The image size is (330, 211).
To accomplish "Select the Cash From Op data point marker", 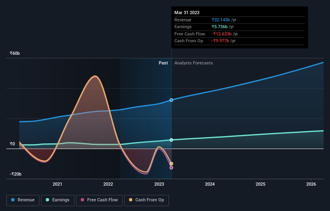I will coord(171,164).
